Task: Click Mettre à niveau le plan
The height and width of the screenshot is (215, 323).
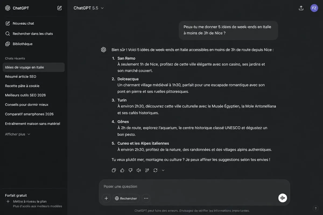Action: (30, 201)
